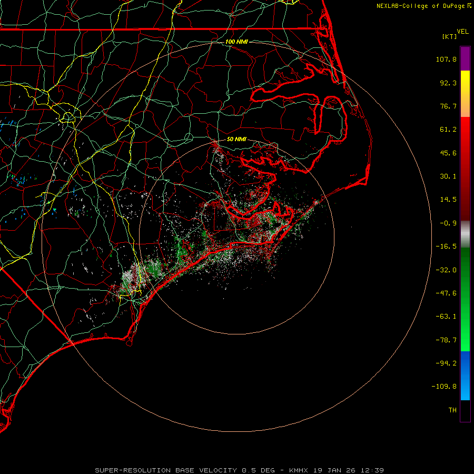Click the black TH swatch at the scale bottom

click(465, 411)
